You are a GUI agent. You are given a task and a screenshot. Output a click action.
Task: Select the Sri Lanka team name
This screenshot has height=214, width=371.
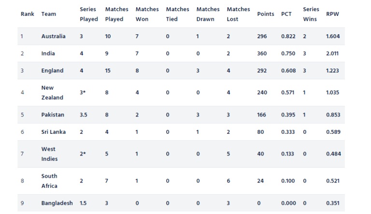[x=53, y=132]
